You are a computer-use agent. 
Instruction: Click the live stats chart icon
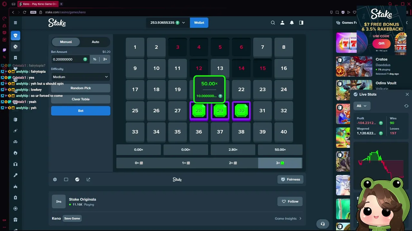77,180
